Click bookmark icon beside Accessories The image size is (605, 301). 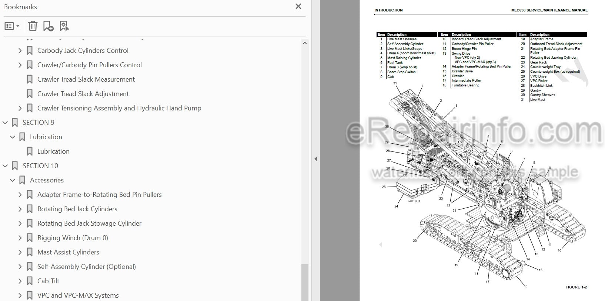tap(22, 180)
